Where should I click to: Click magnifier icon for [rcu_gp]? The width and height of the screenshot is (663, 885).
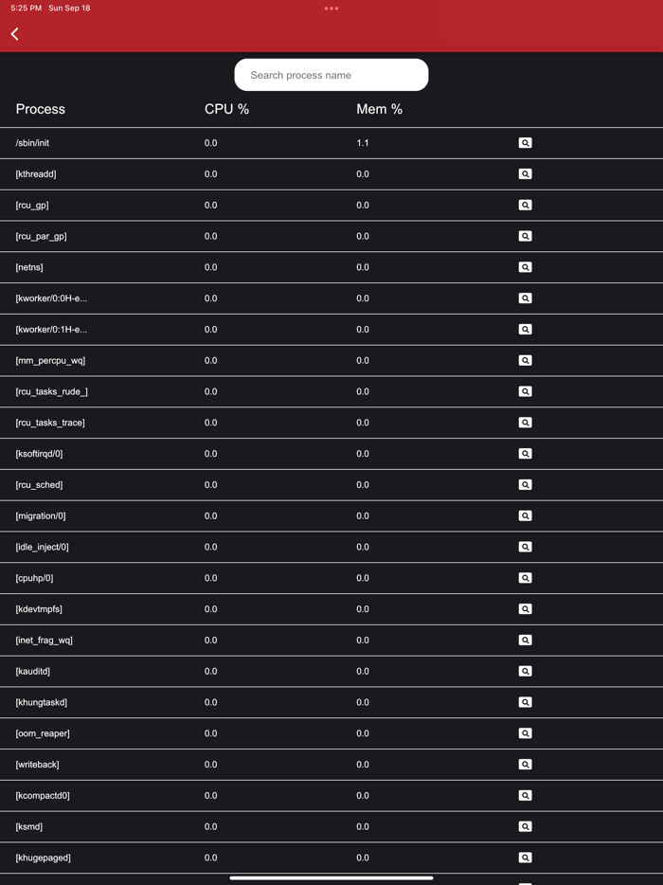(x=525, y=205)
